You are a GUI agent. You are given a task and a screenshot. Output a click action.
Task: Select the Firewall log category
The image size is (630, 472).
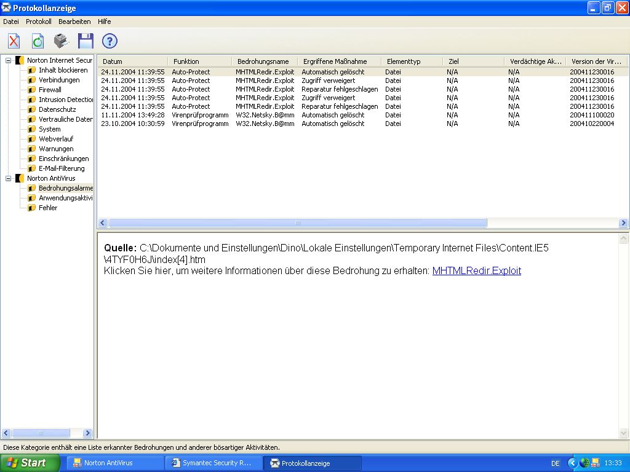point(50,90)
